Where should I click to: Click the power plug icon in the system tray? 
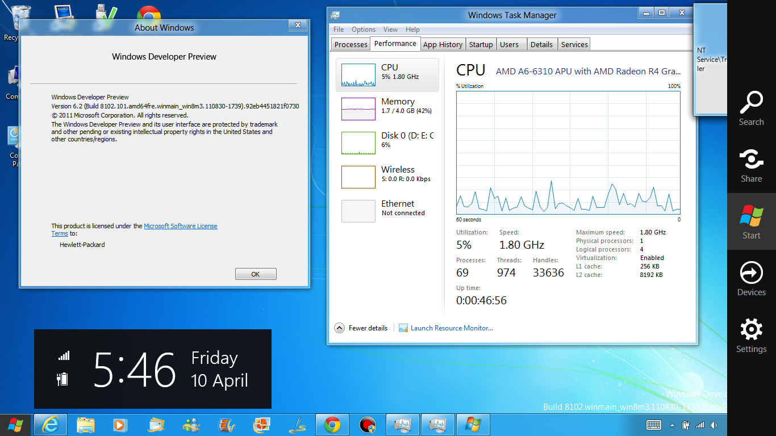(x=686, y=425)
